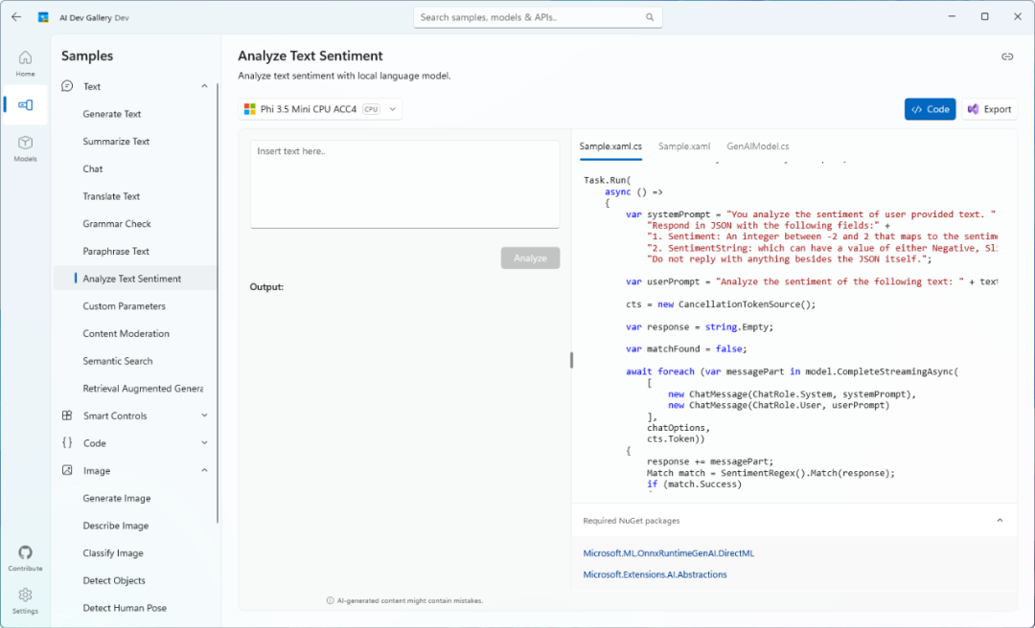The width and height of the screenshot is (1035, 628).
Task: Expand the Smart Controls category
Action: pyautogui.click(x=204, y=415)
